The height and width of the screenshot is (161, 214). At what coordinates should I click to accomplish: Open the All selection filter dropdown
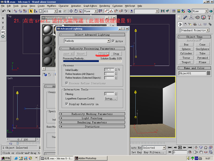coord(55,11)
